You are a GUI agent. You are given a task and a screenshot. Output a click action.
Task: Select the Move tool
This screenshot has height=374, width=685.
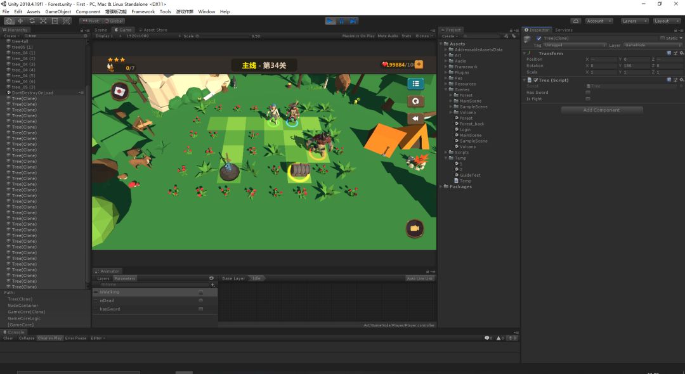pyautogui.click(x=20, y=21)
